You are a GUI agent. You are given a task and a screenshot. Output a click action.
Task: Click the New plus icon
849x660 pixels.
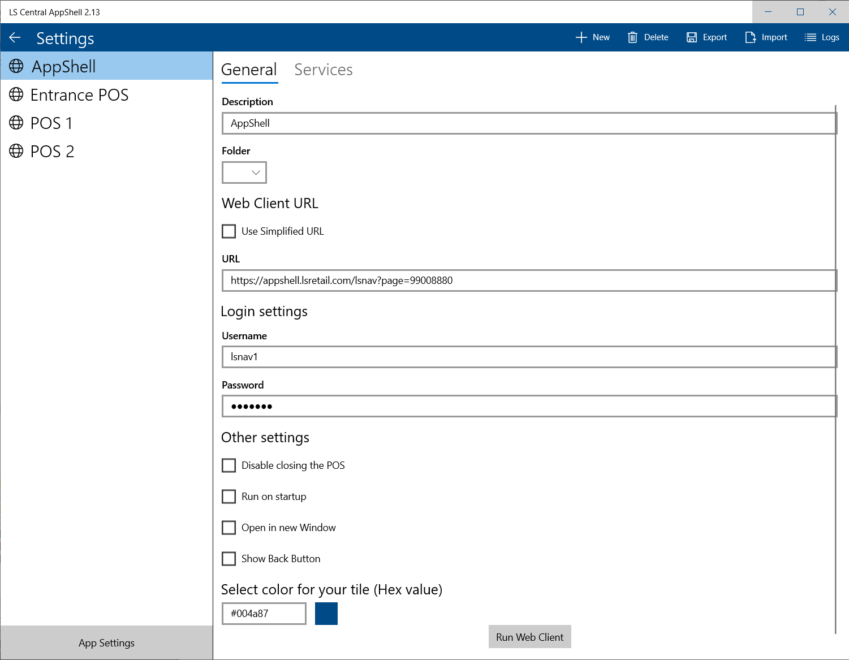[x=581, y=37]
